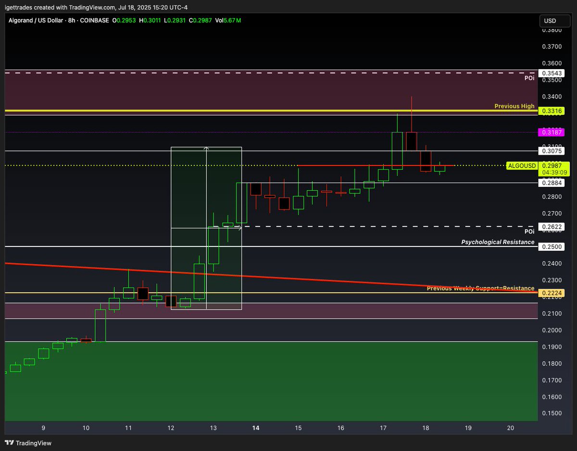The image size is (577, 451).
Task: Select the 0.2884 price label
Action: tap(551, 183)
